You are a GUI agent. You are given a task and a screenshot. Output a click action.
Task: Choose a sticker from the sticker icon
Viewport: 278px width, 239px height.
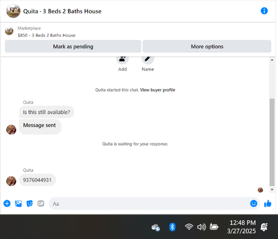[x=29, y=203]
